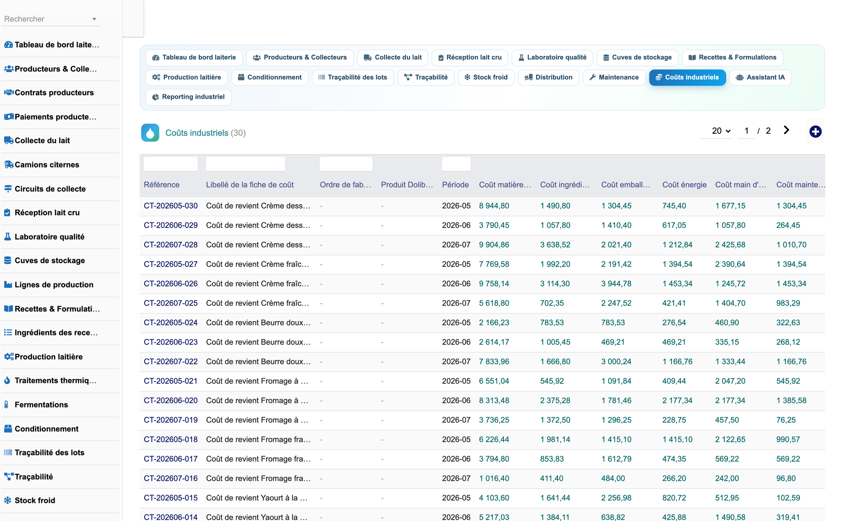Click the Libellé de la fiche de coût filter field
843x521 pixels.
(246, 164)
